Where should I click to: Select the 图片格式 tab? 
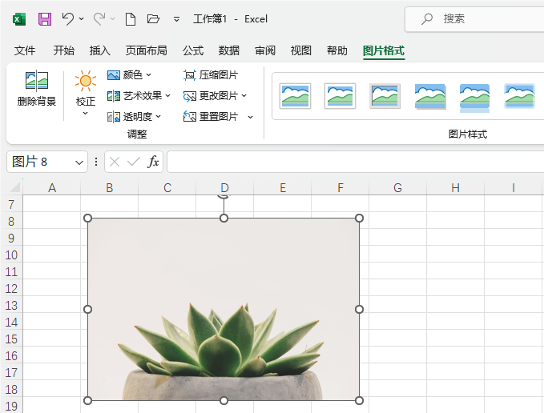pyautogui.click(x=384, y=50)
